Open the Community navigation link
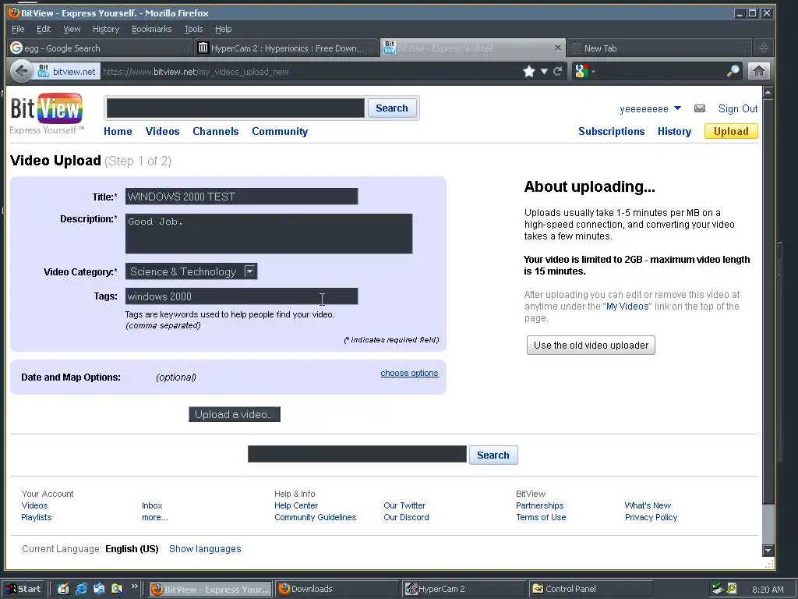This screenshot has width=798, height=599. click(280, 131)
